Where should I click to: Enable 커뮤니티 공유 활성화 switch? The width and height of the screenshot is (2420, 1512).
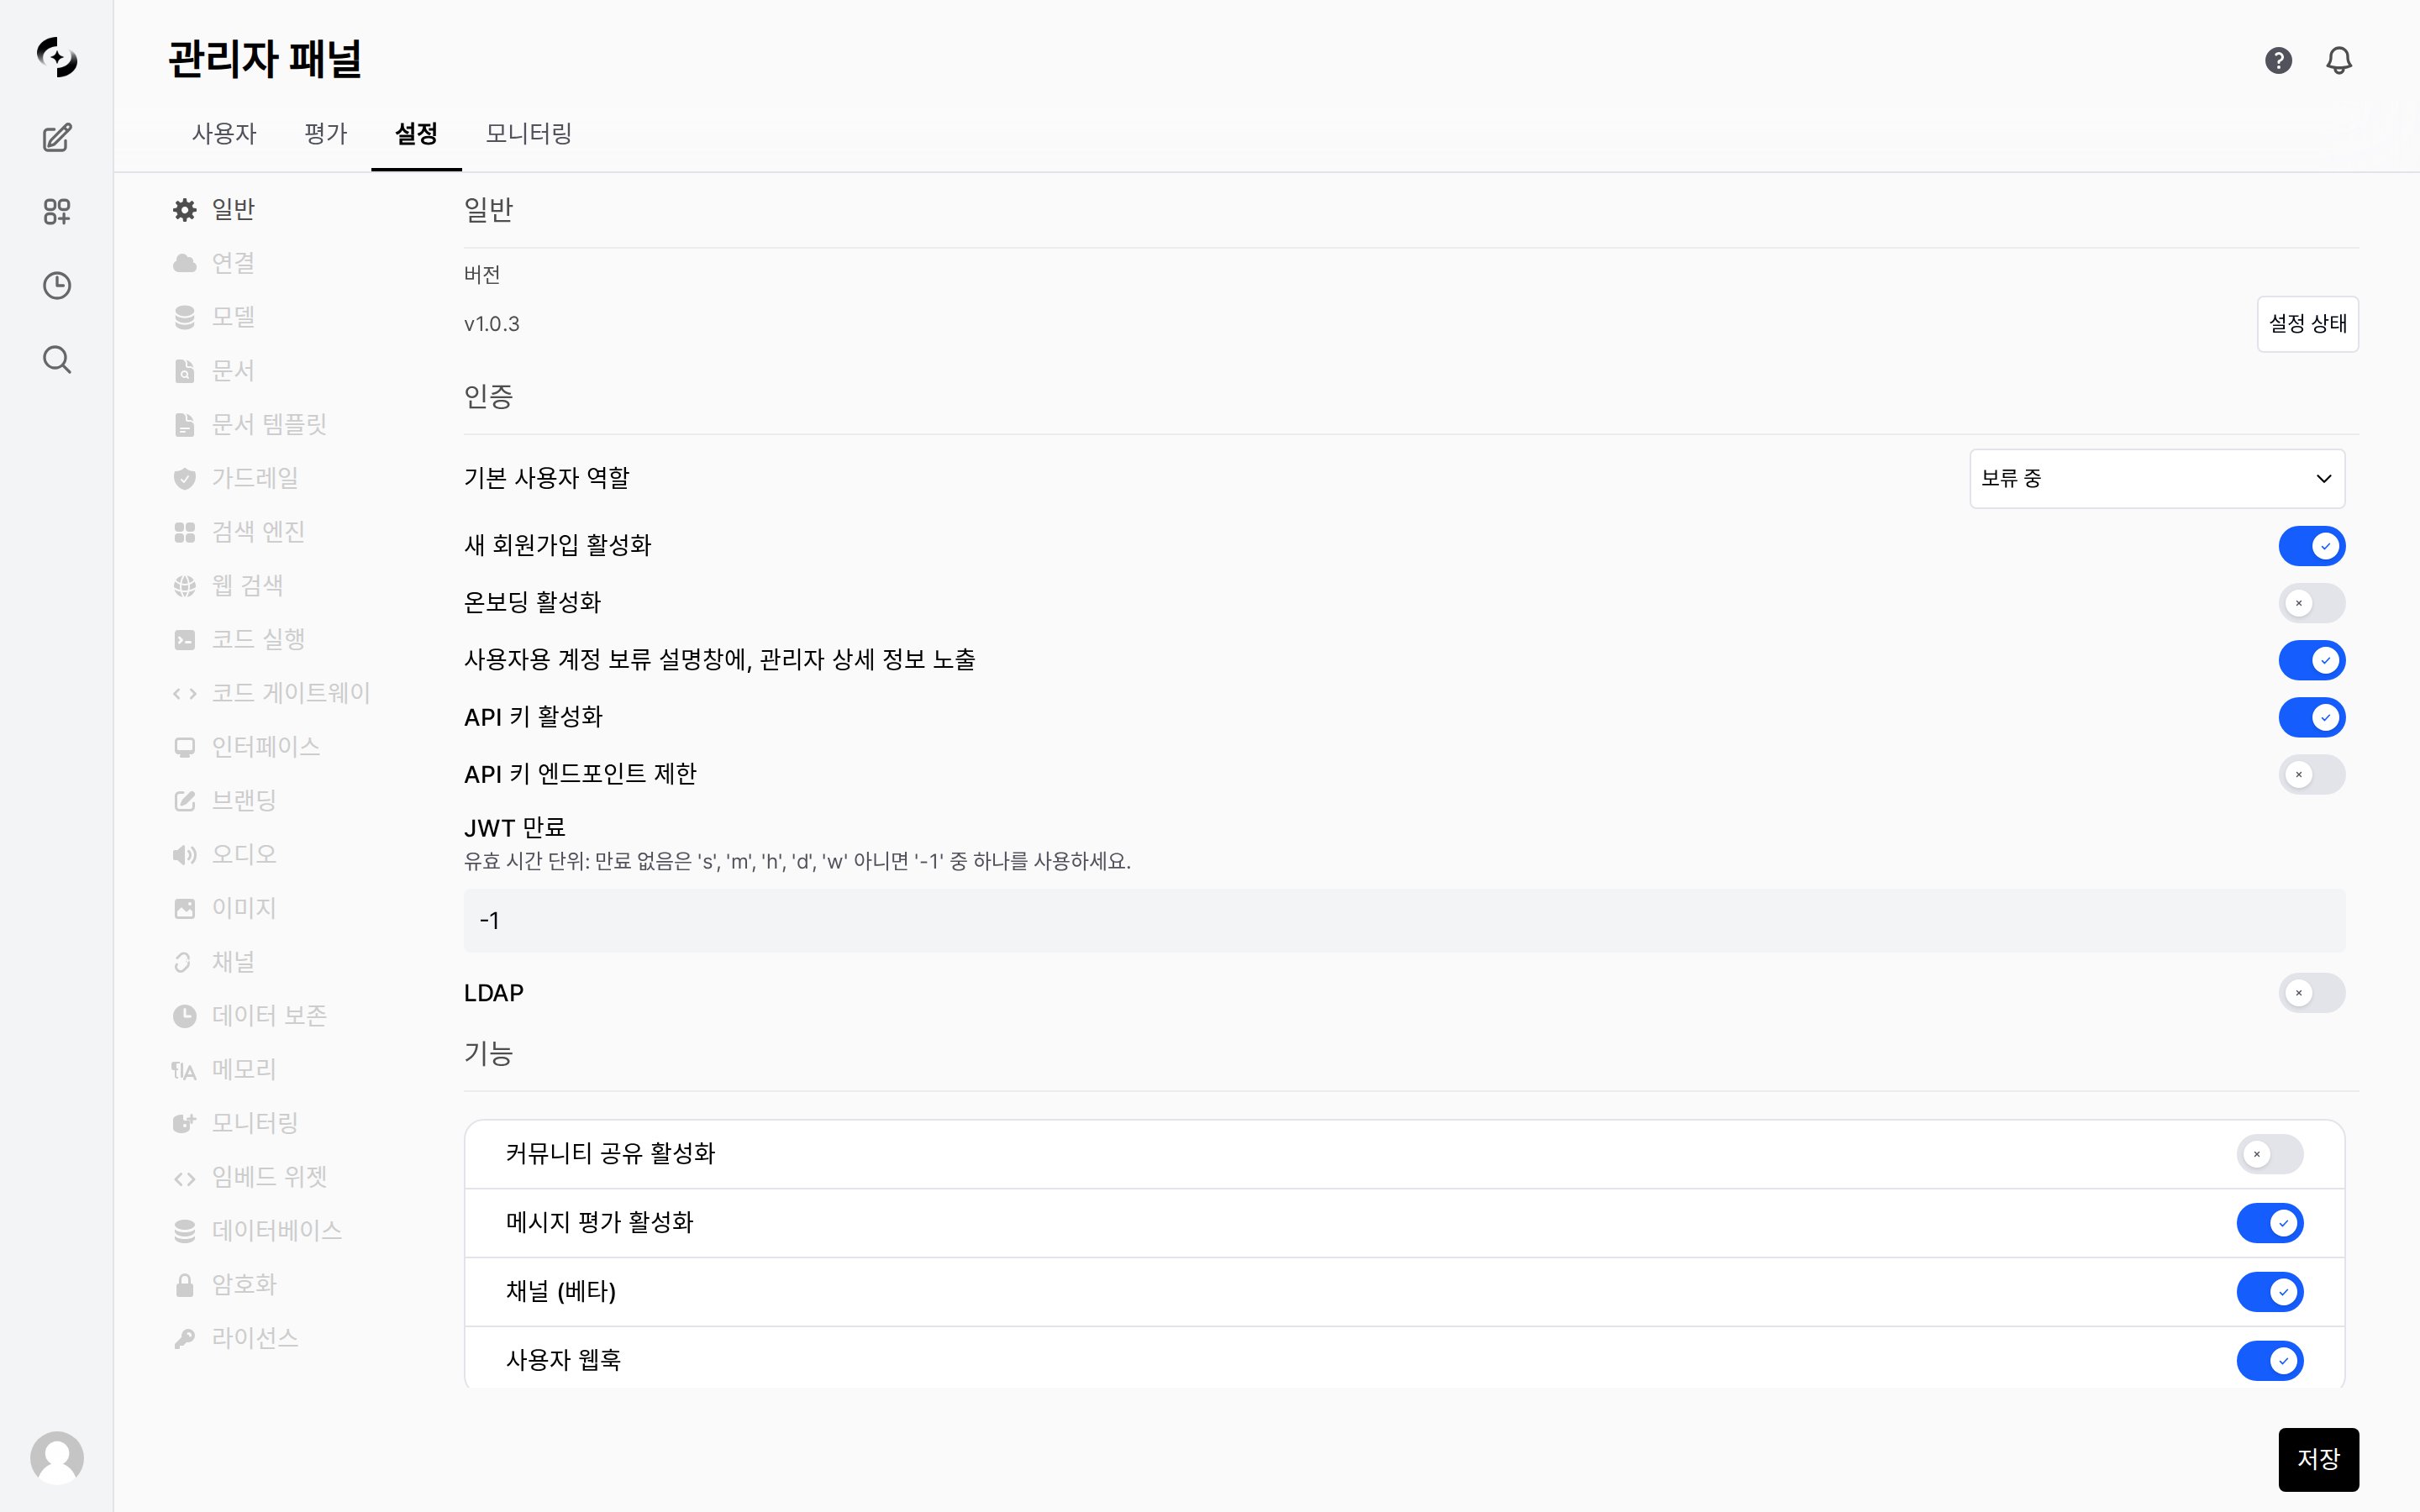point(2269,1154)
